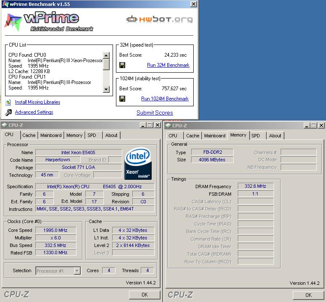Click the right CPU-Z window title icon
This screenshot has width=326, height=302.
[x=168, y=126]
